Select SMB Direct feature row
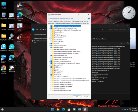 (x=57, y=67)
